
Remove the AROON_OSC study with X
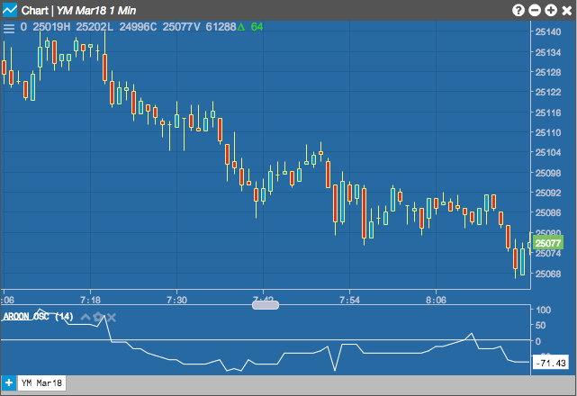click(x=112, y=317)
